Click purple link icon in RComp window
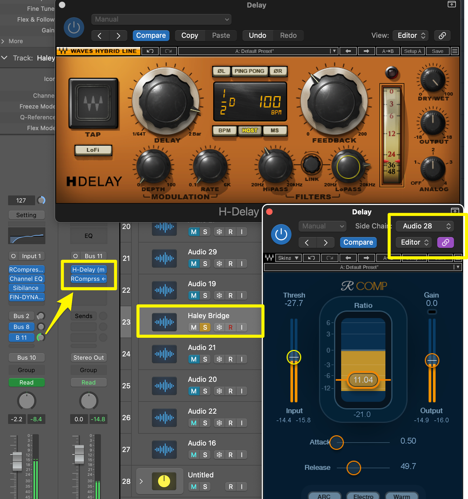The image size is (468, 499). point(445,242)
